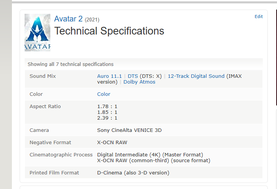Click the Avatar poster thumbnail

tap(37, 33)
